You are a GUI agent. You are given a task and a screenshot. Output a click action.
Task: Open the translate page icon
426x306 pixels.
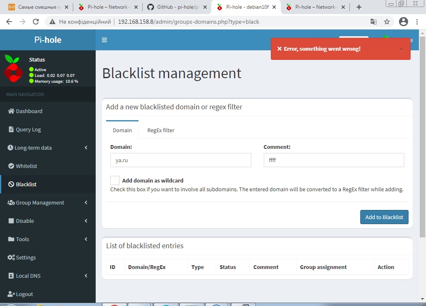374,22
